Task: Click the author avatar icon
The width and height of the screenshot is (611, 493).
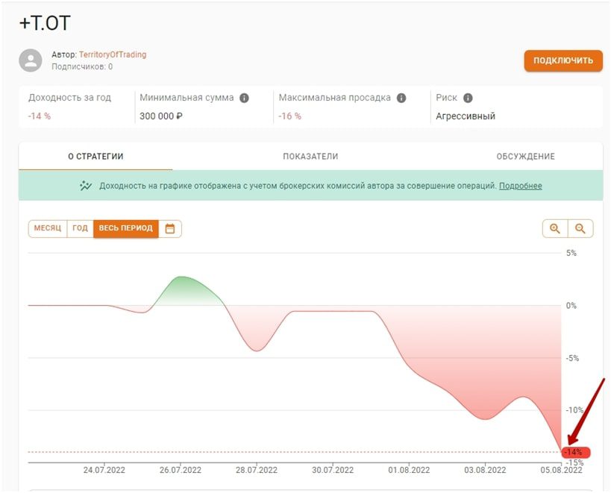Action: pos(31,60)
